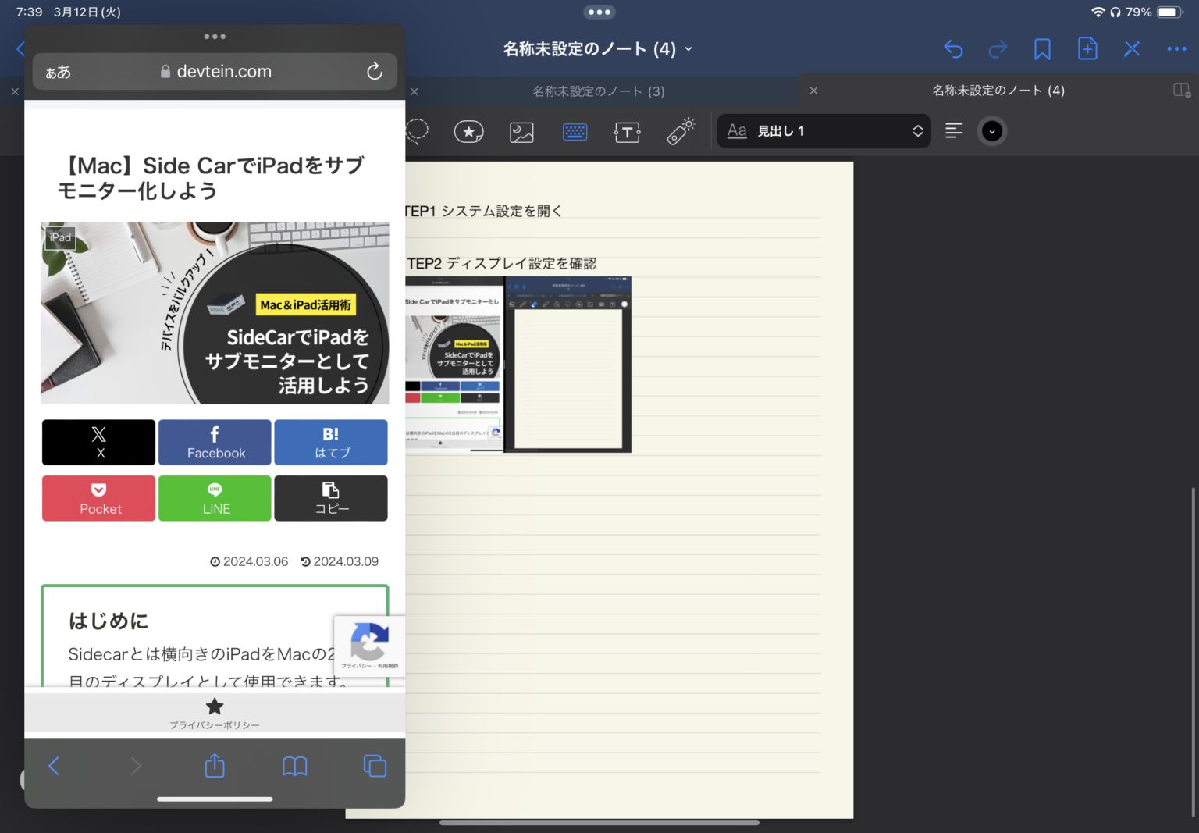Bookmark the current note page
This screenshot has width=1199, height=833.
[1042, 48]
